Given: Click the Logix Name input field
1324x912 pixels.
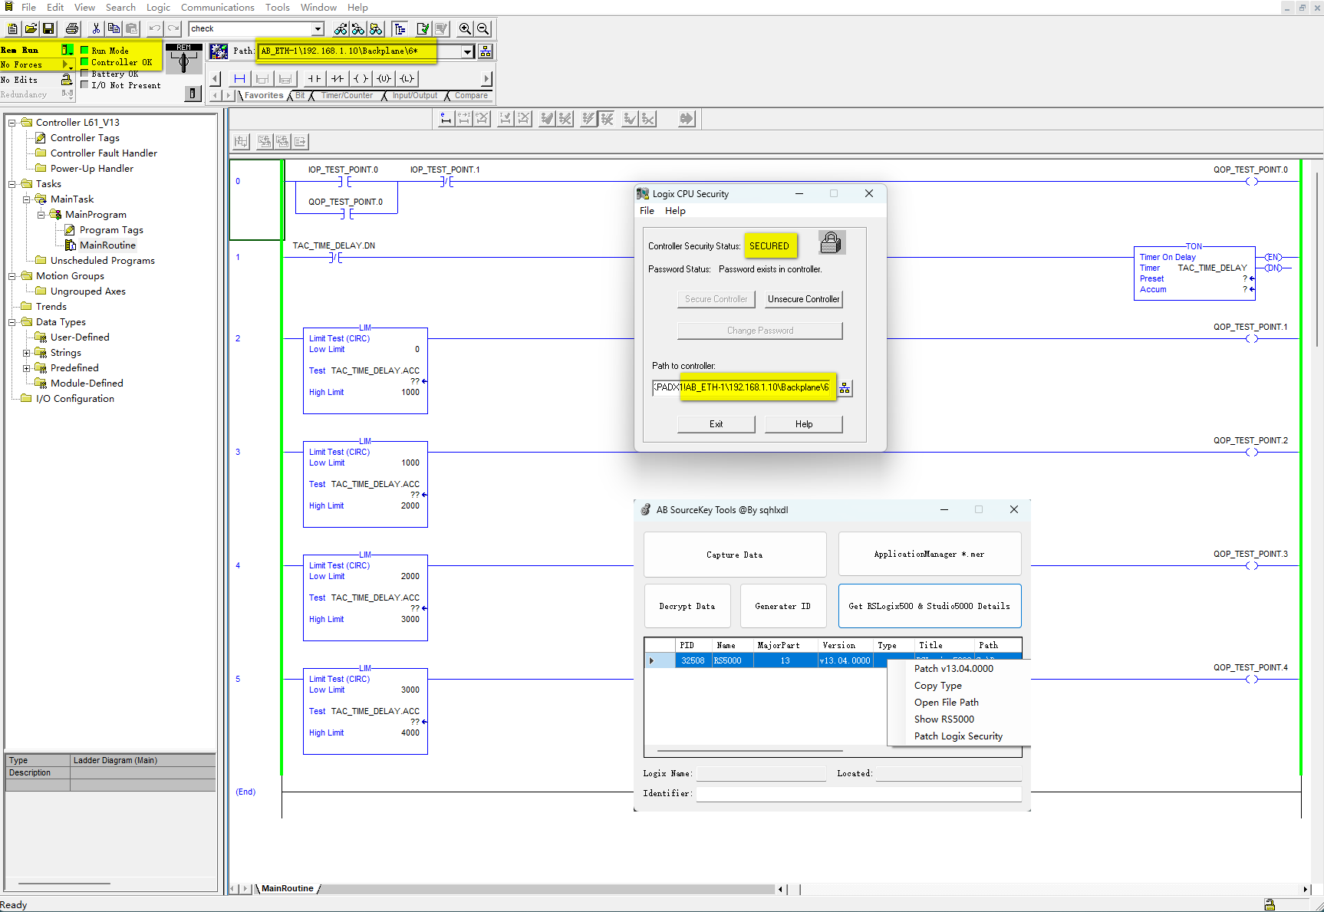Looking at the screenshot, I should (x=761, y=773).
